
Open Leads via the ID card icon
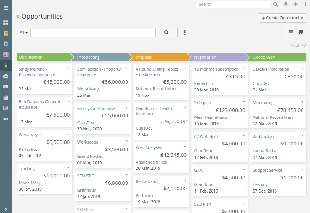6,54
